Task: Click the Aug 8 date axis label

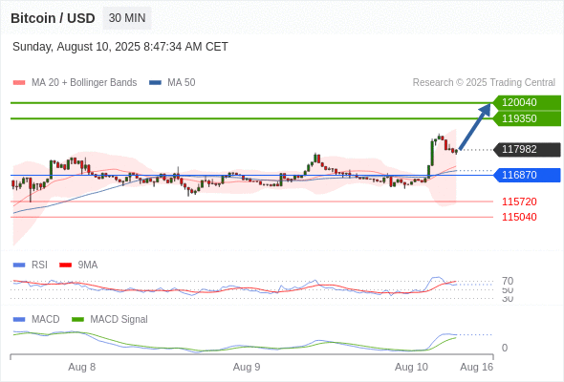Action: 82,368
